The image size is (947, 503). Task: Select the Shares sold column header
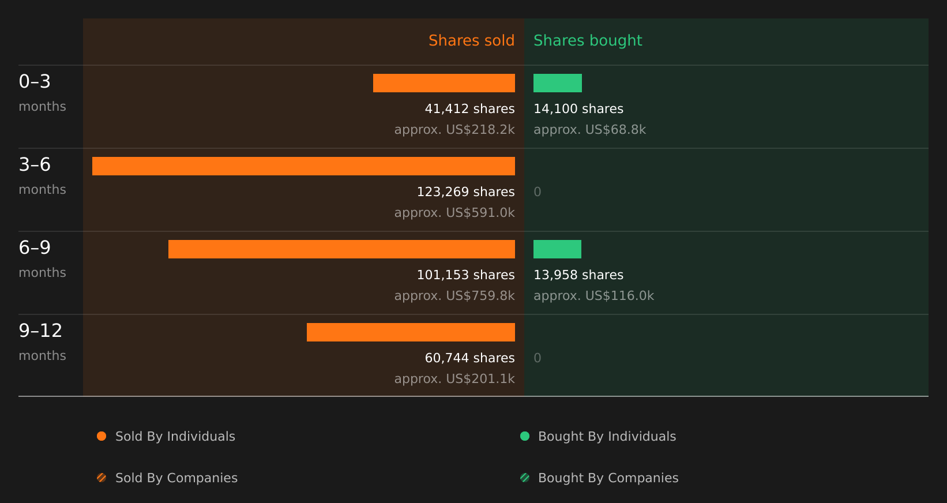[x=471, y=40]
